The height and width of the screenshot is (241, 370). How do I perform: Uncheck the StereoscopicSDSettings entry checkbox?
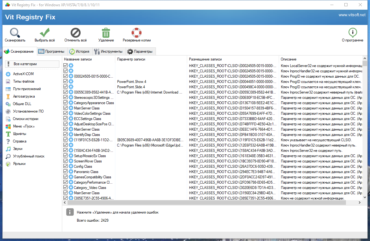66,98
